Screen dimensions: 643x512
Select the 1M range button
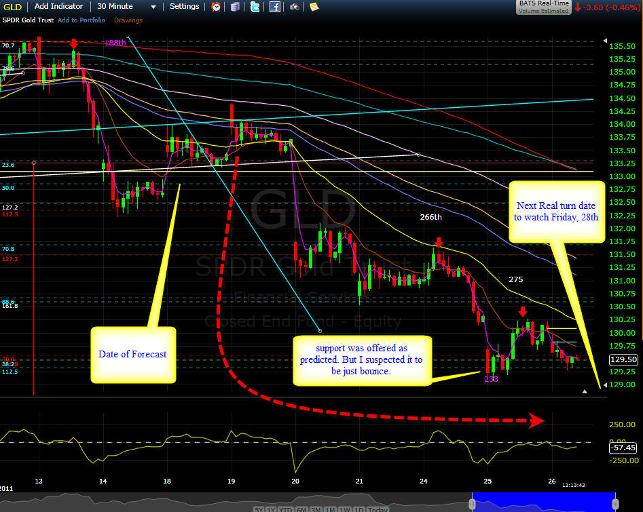click(x=330, y=509)
